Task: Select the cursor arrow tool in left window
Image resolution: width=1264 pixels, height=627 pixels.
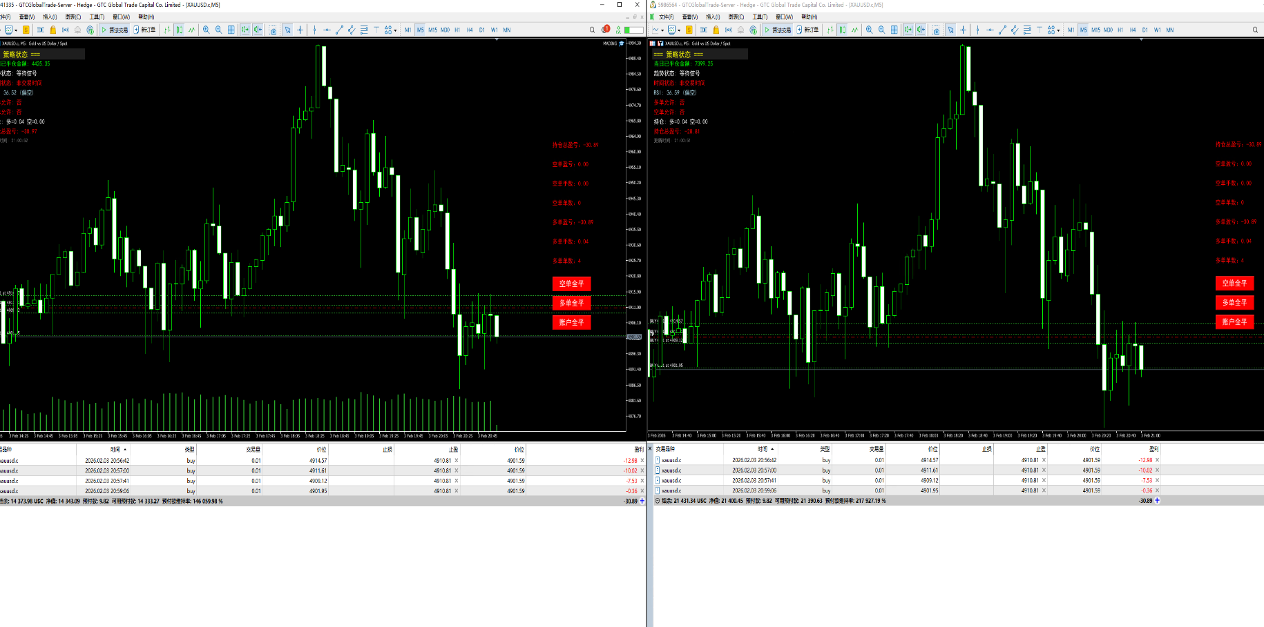Action: pyautogui.click(x=287, y=30)
